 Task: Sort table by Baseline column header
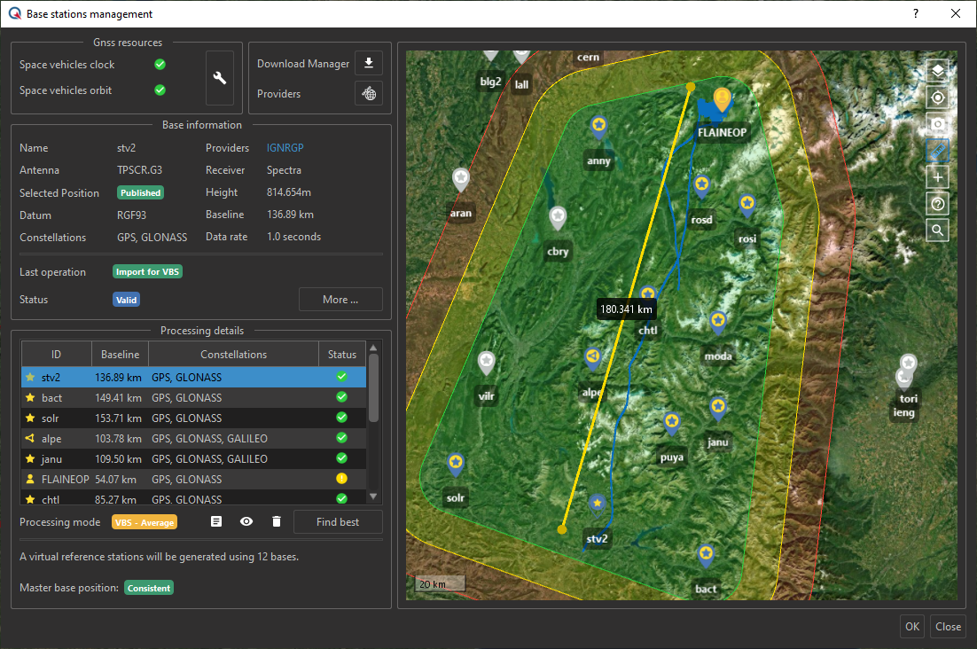[x=120, y=355]
